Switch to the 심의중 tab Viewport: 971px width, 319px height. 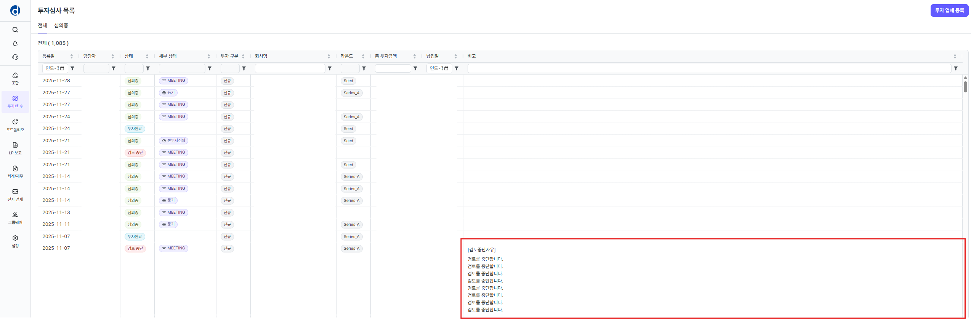61,25
